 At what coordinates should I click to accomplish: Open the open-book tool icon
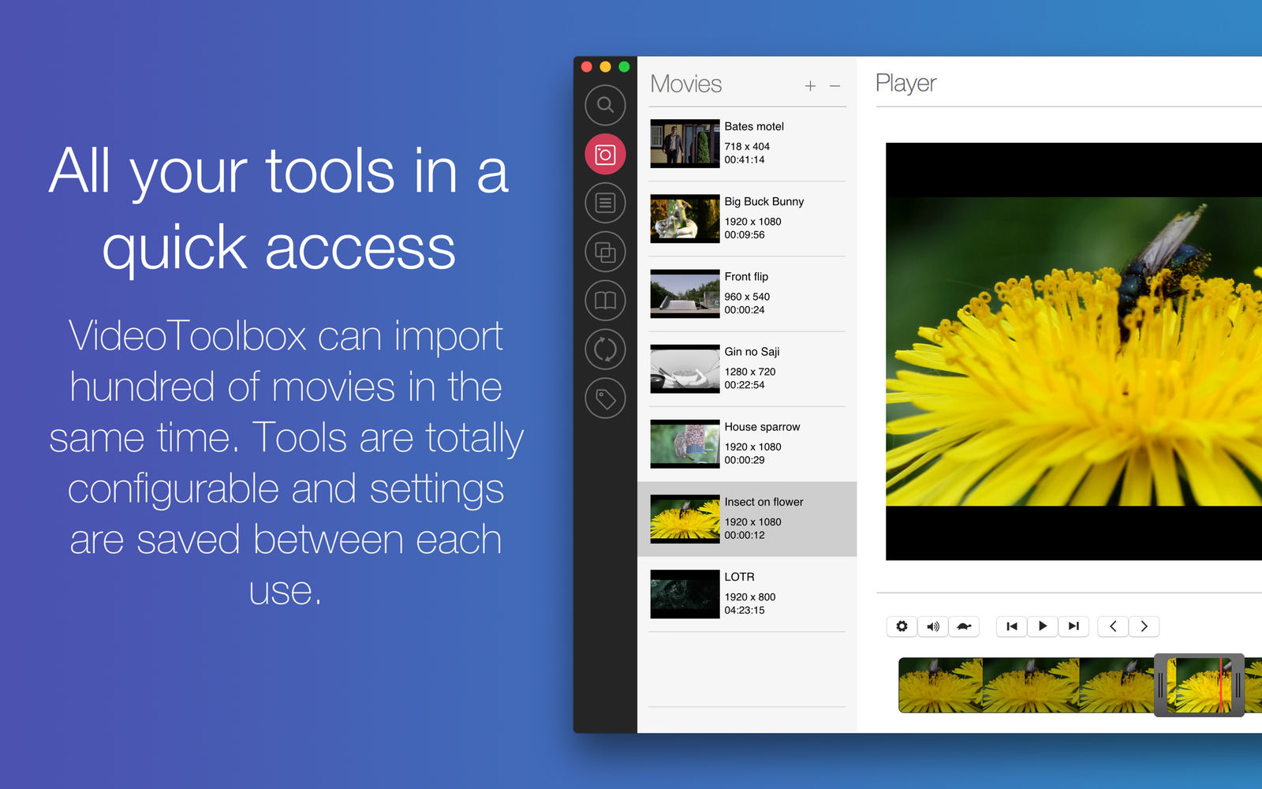[605, 301]
